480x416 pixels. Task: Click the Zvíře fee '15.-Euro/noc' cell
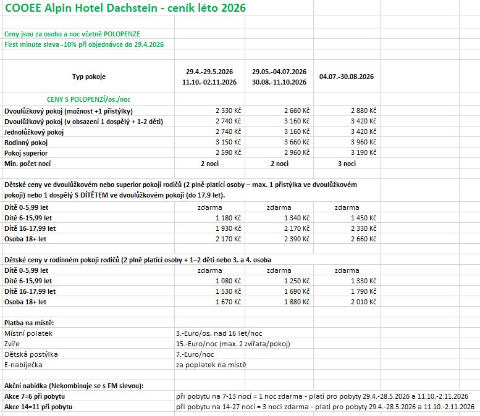[x=232, y=344]
